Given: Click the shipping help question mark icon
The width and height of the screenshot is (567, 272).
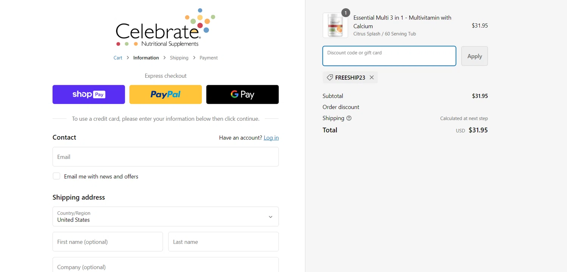Looking at the screenshot, I should pos(349,118).
